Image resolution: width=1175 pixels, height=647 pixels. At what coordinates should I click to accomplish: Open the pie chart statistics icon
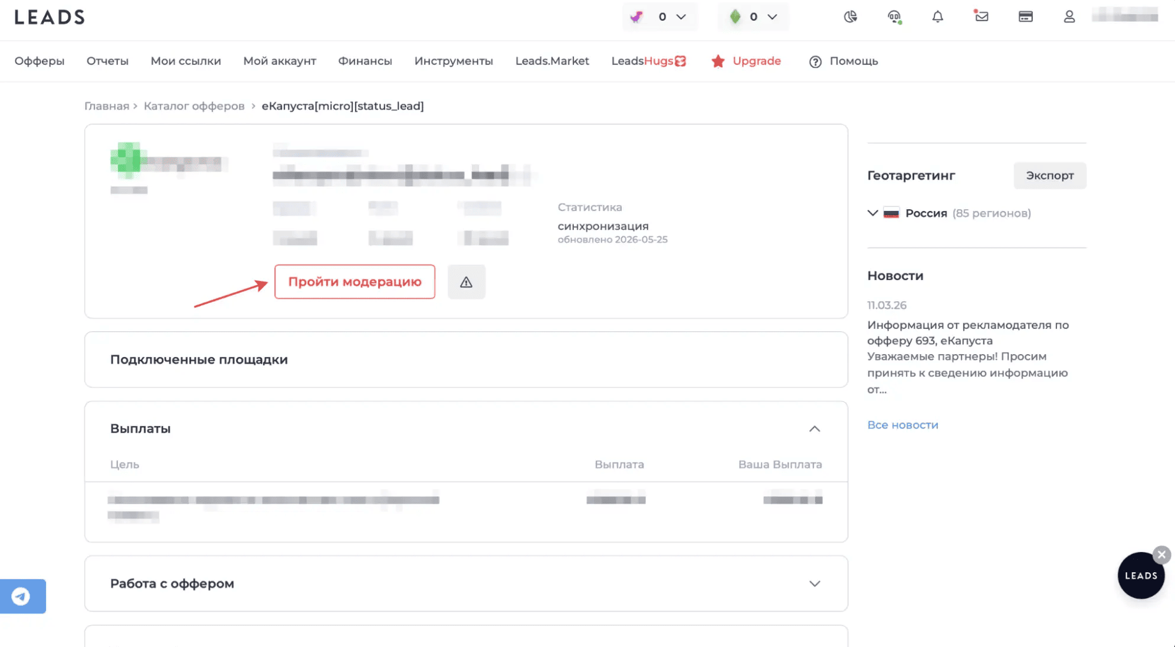pos(850,17)
